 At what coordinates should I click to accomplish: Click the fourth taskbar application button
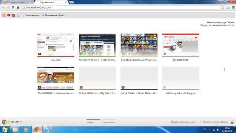(x=48, y=130)
